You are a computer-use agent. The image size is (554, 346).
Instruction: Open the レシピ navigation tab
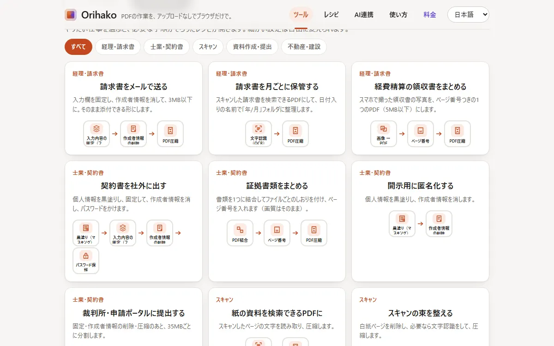[331, 14]
